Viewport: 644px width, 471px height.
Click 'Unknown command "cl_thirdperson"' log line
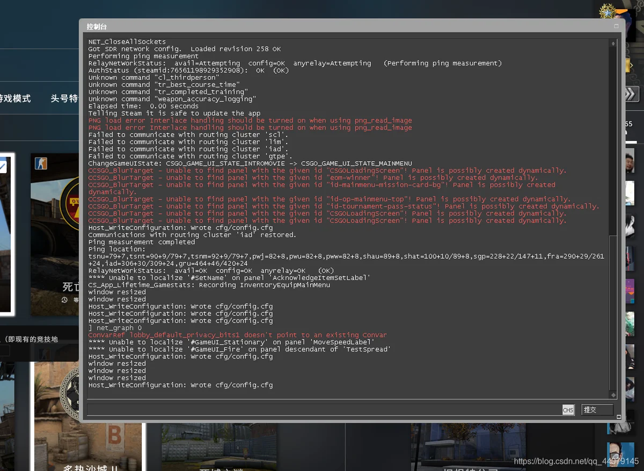[x=154, y=78]
